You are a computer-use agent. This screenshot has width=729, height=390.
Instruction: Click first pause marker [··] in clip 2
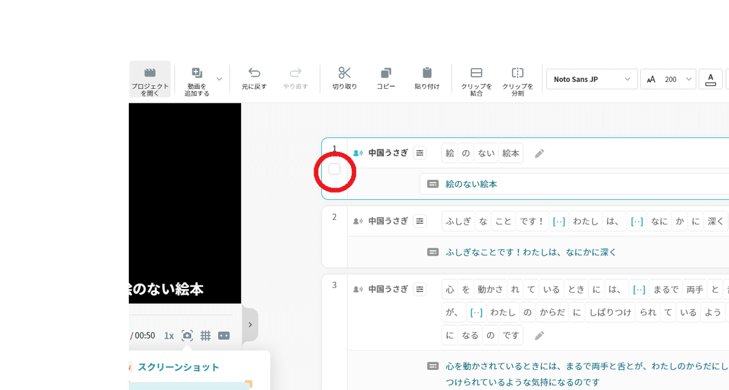pos(558,221)
